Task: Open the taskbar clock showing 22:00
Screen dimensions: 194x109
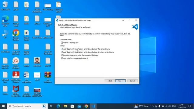Action: [182, 106]
